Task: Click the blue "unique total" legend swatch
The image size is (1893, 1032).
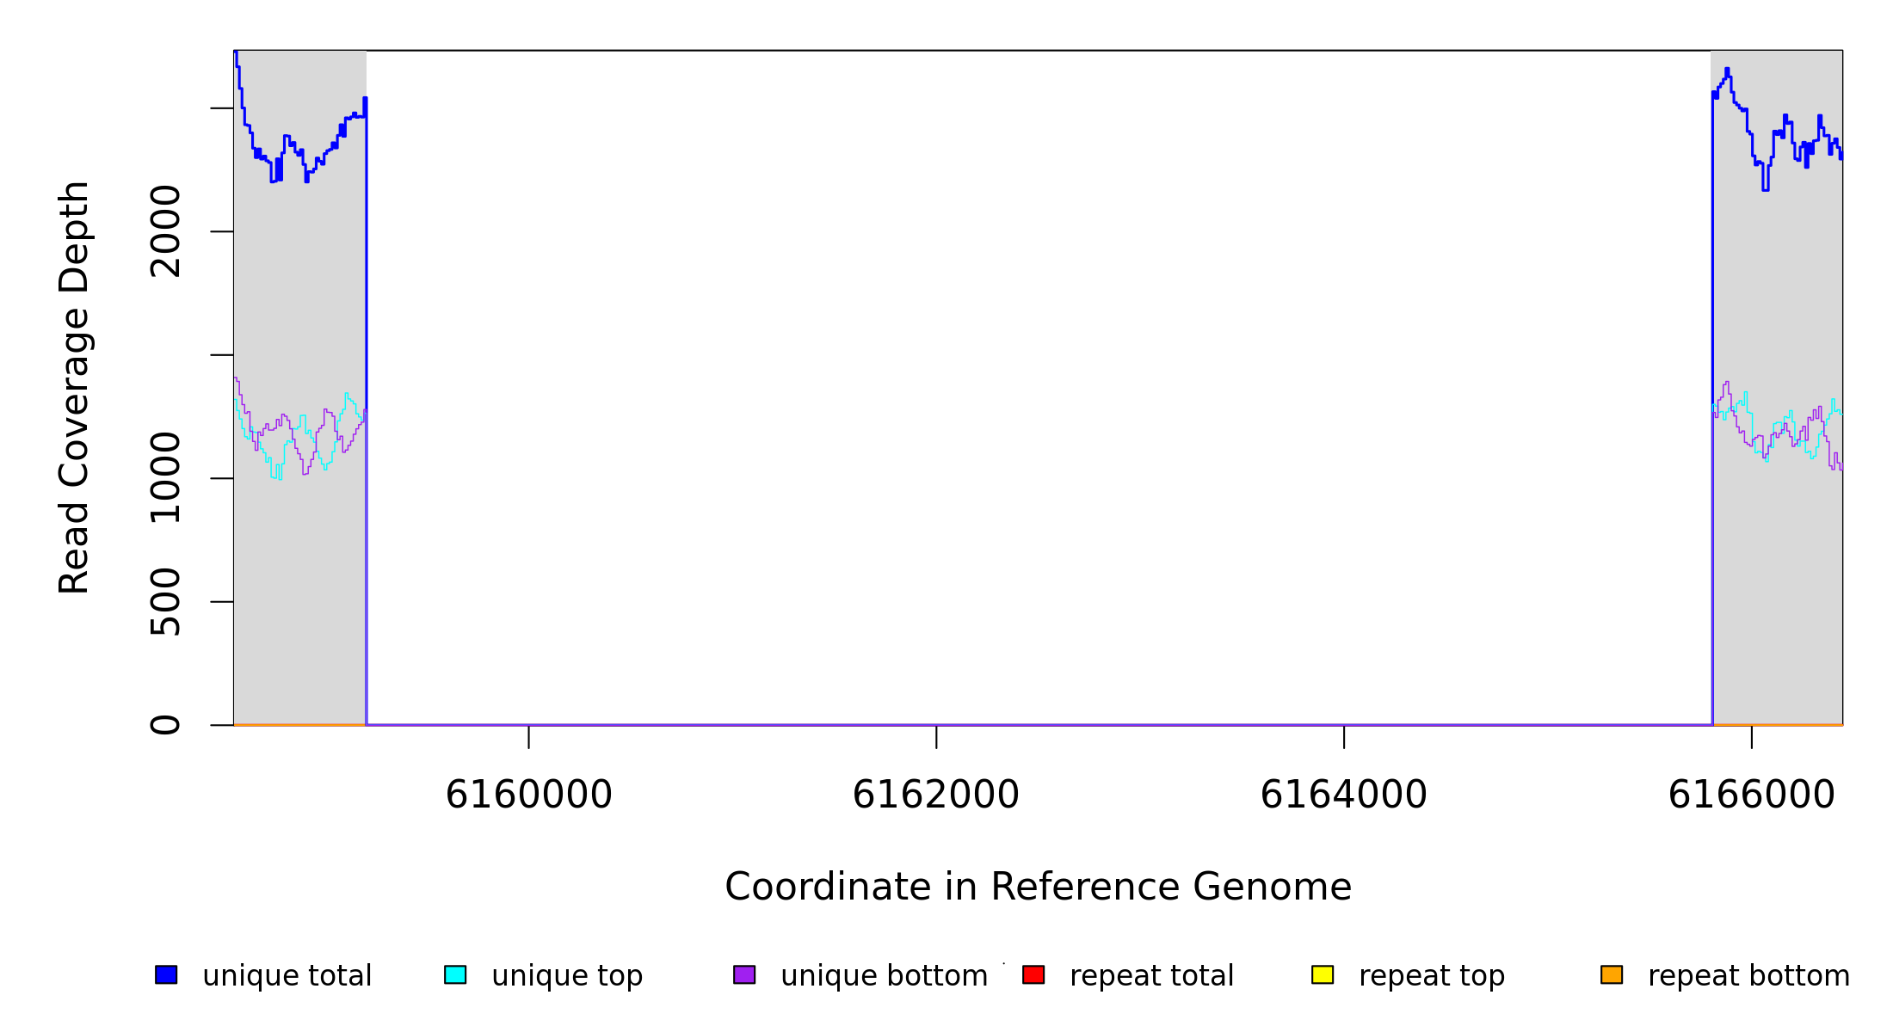Action: pyautogui.click(x=166, y=974)
